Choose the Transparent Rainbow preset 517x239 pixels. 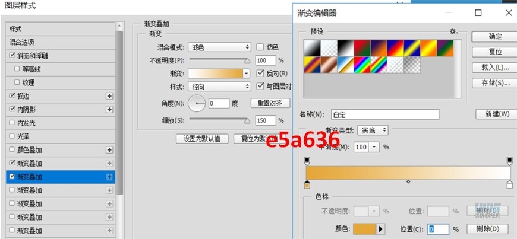point(379,65)
